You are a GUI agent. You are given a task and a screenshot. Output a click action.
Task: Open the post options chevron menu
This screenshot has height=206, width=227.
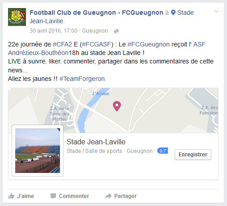[216, 12]
